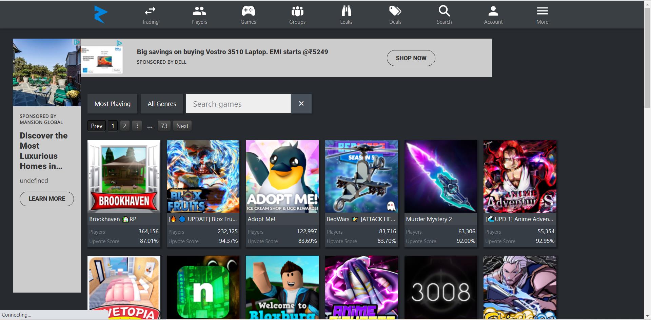
Task: Open the green 'n' game thumbnail
Action: tap(203, 287)
